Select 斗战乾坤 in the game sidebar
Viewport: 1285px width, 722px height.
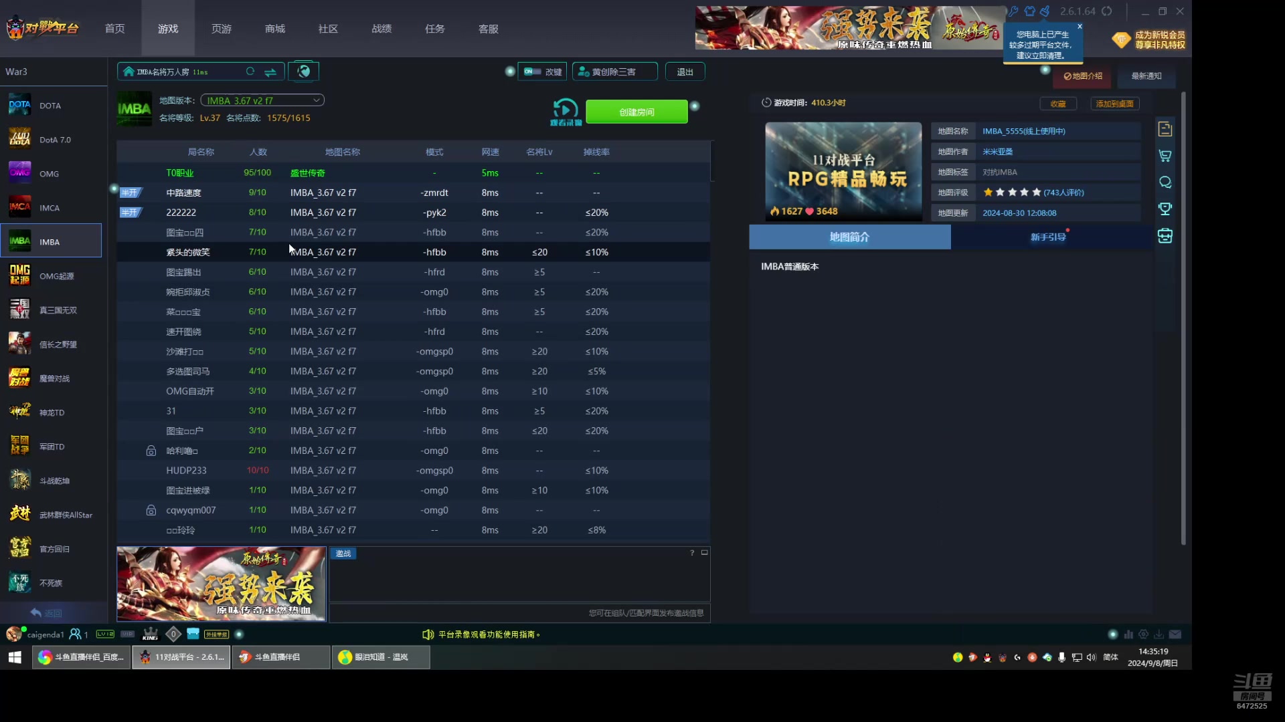pyautogui.click(x=51, y=481)
